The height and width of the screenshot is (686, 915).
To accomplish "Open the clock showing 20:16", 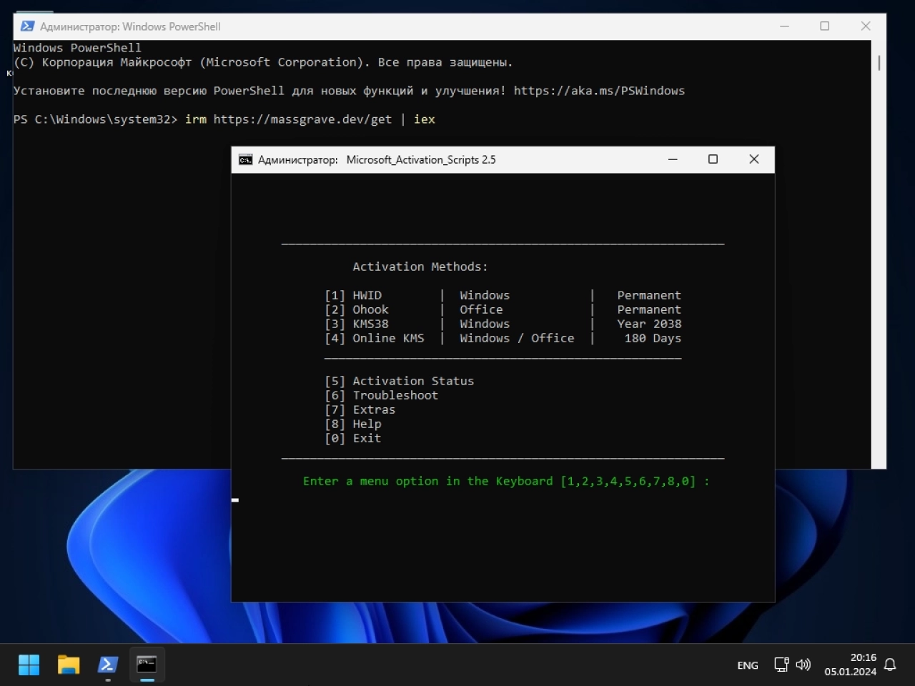I will tap(850, 665).
